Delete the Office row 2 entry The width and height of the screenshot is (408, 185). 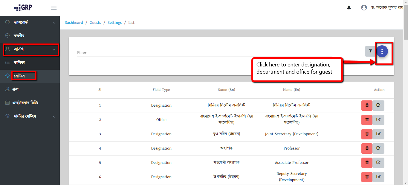click(x=367, y=120)
